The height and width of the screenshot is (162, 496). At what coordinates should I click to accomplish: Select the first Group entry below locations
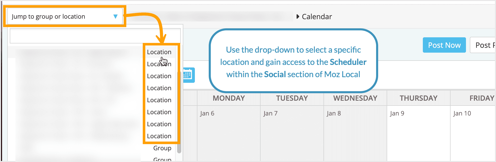click(162, 148)
